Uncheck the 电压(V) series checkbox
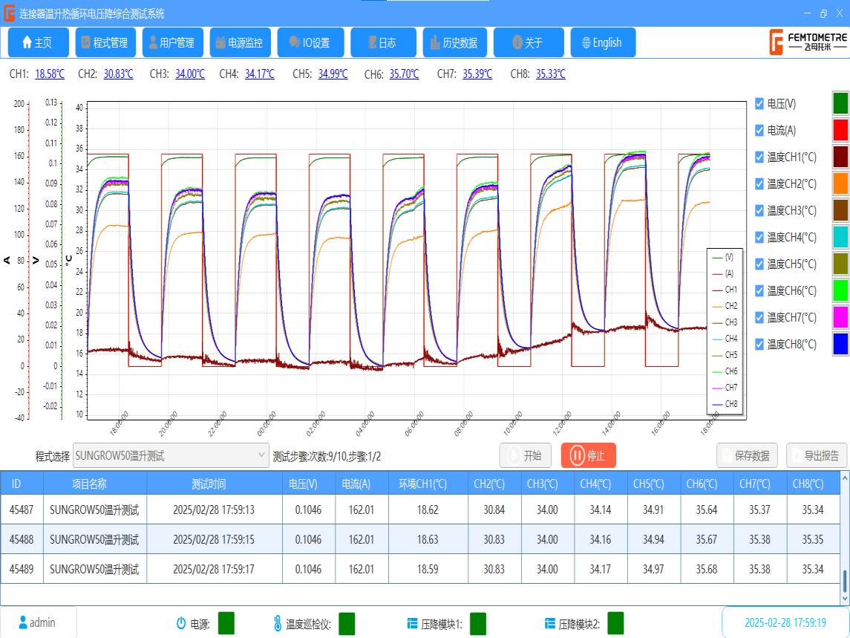Viewport: 850px width, 638px height. coord(759,104)
